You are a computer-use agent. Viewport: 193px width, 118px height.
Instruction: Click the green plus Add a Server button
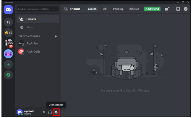coord(8,64)
